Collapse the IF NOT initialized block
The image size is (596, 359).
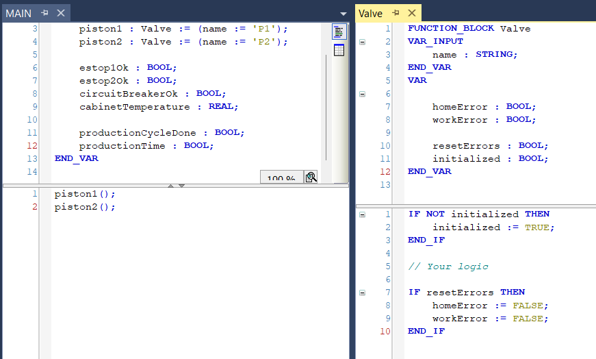[x=362, y=214]
